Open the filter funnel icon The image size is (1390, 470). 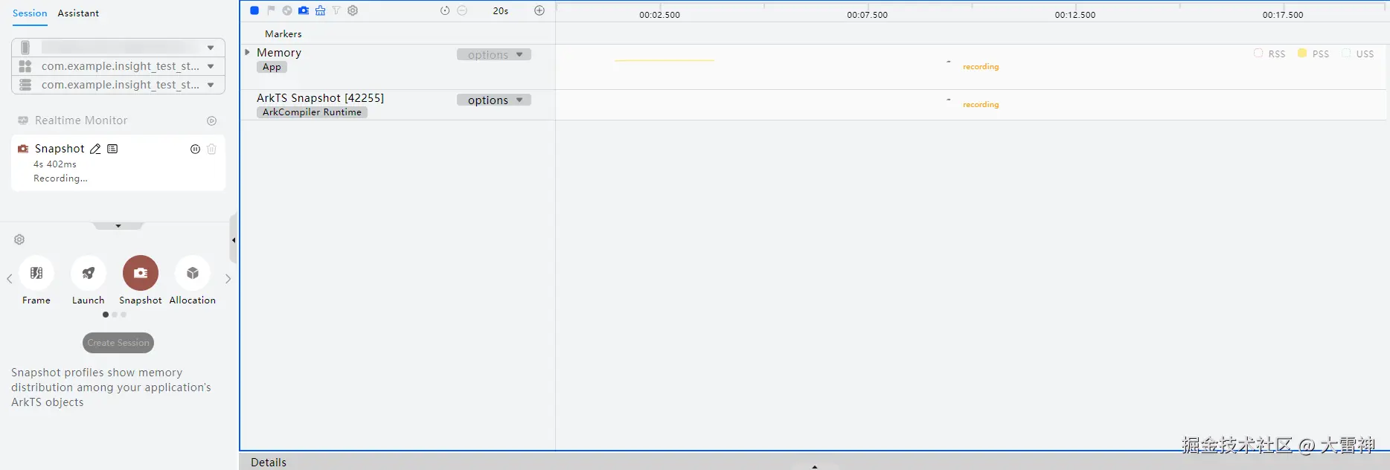coord(336,10)
